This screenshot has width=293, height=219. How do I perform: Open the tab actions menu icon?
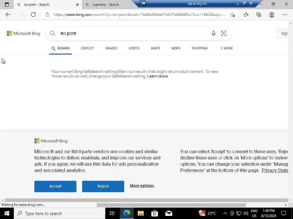coord(7,5)
